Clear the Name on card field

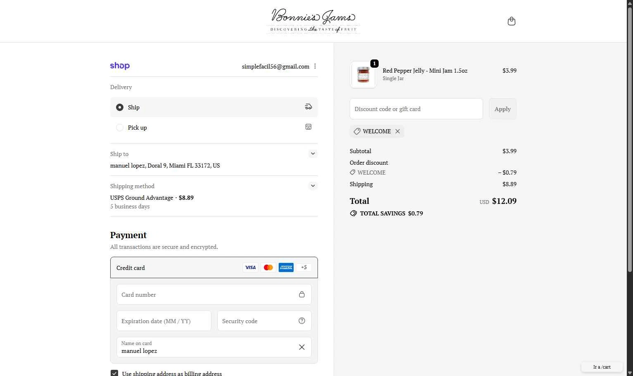(x=302, y=347)
